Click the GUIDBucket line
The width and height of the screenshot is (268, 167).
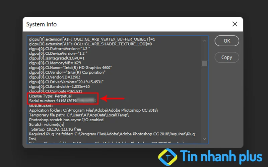tap(41, 106)
